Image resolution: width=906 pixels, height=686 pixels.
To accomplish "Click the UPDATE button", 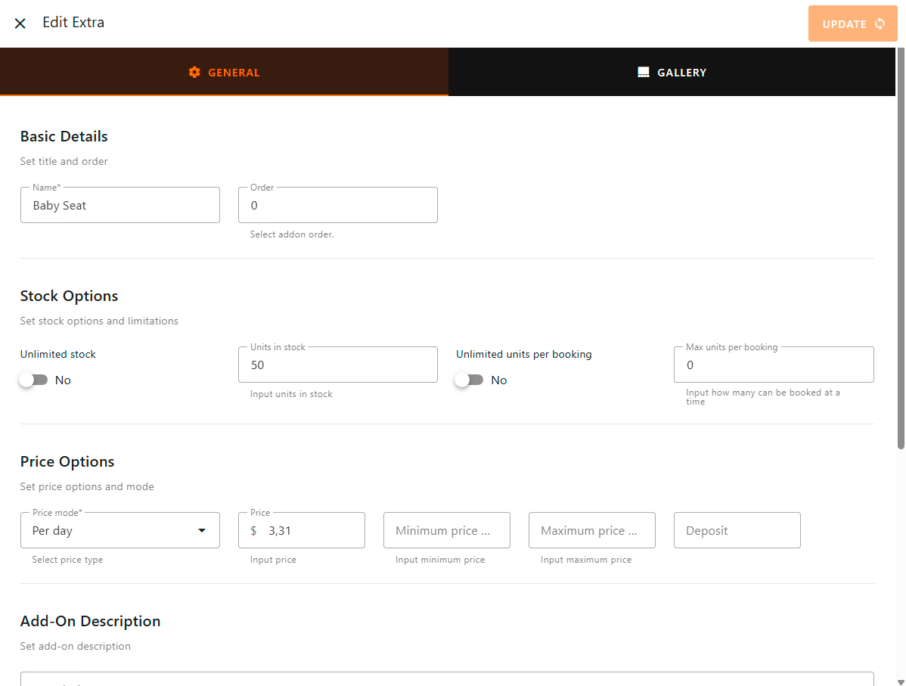I will 852,23.
